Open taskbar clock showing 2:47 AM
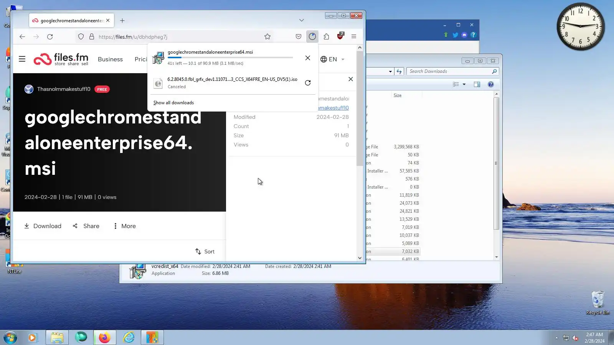The image size is (614, 345). [x=594, y=338]
